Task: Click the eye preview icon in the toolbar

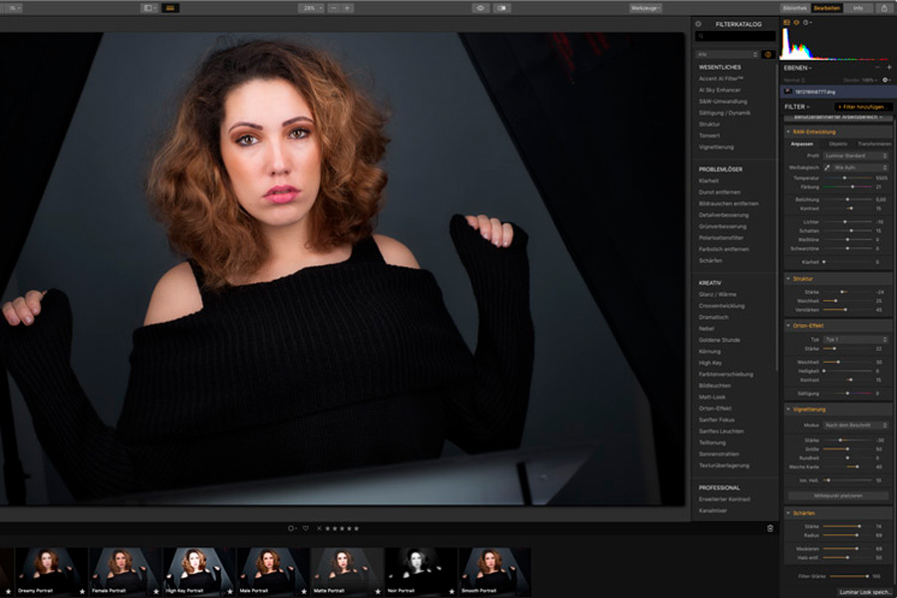Action: [479, 8]
